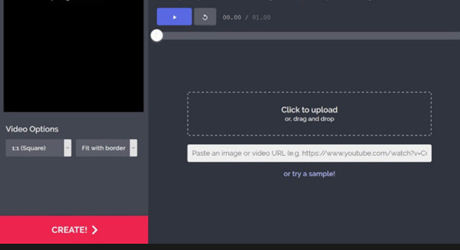Click the Video Options heading

coord(32,129)
